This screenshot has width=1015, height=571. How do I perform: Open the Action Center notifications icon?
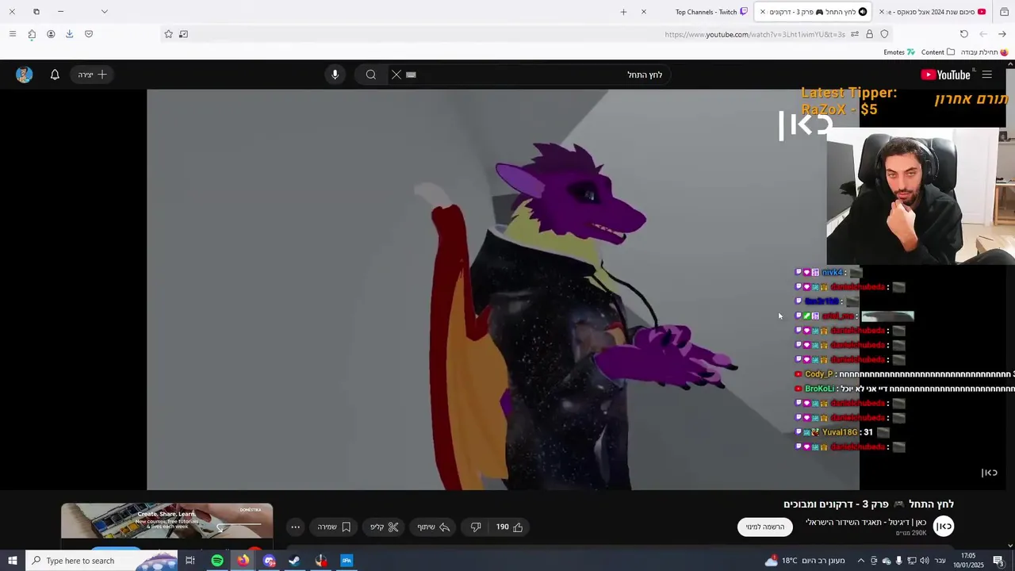998,561
